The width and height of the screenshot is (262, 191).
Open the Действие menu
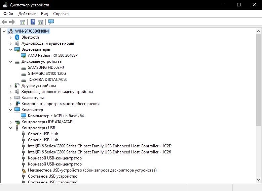[x=27, y=14]
